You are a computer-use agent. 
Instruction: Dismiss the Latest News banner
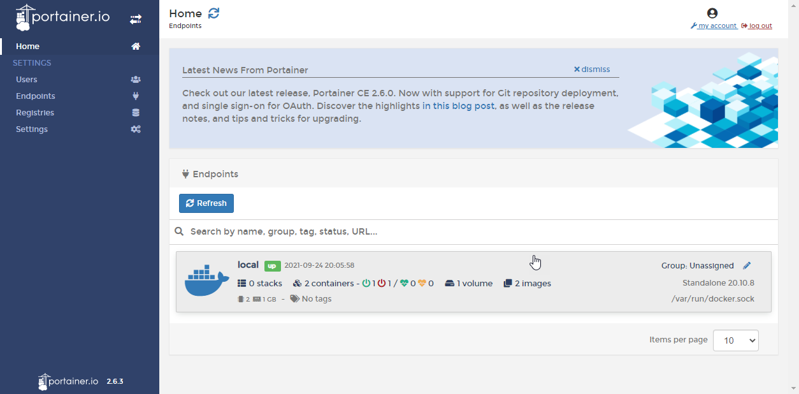(592, 69)
